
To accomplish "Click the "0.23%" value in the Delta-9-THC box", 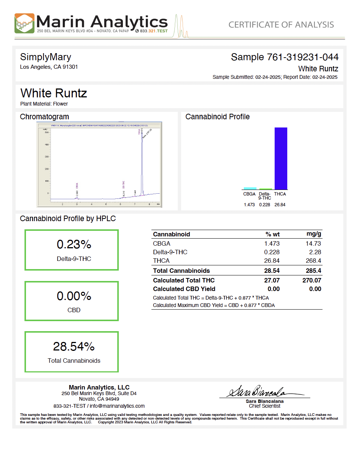I will tap(74, 245).
